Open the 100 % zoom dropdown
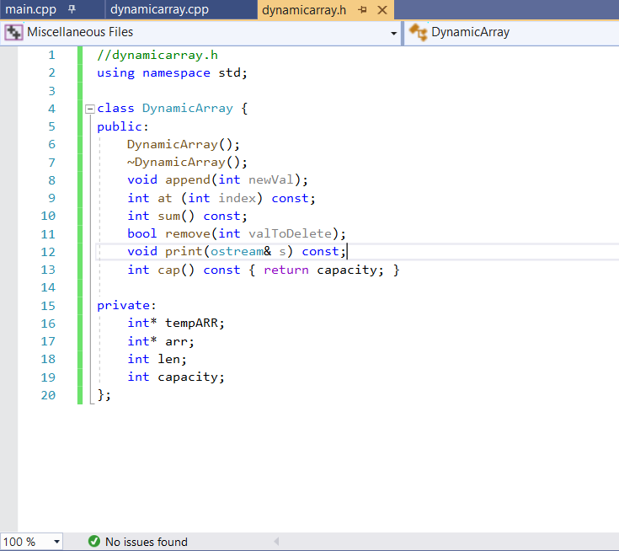 56,542
